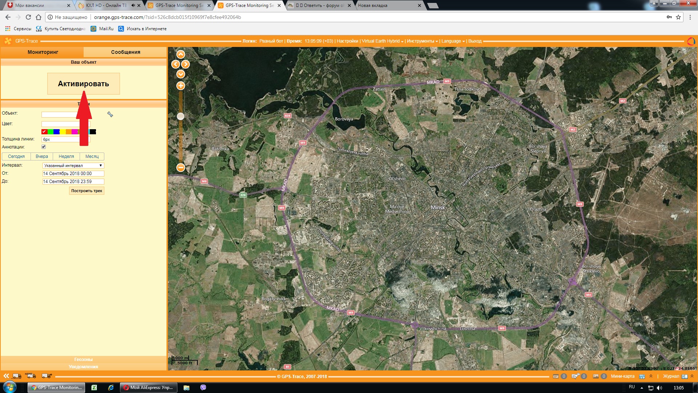The height and width of the screenshot is (393, 698).
Task: Click the wrench icon next to Объект field
Action: (x=110, y=114)
